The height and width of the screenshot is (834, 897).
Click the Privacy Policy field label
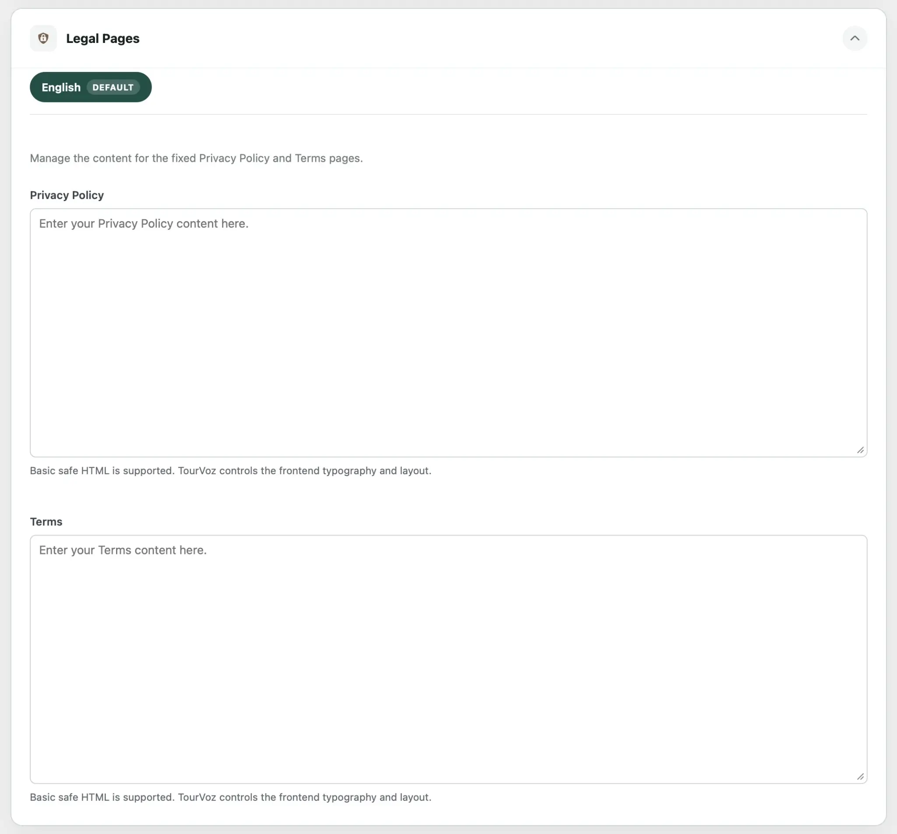67,195
